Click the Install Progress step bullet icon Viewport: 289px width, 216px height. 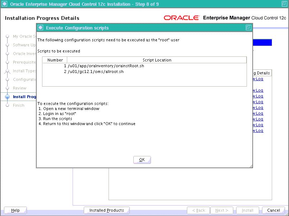click(7, 97)
